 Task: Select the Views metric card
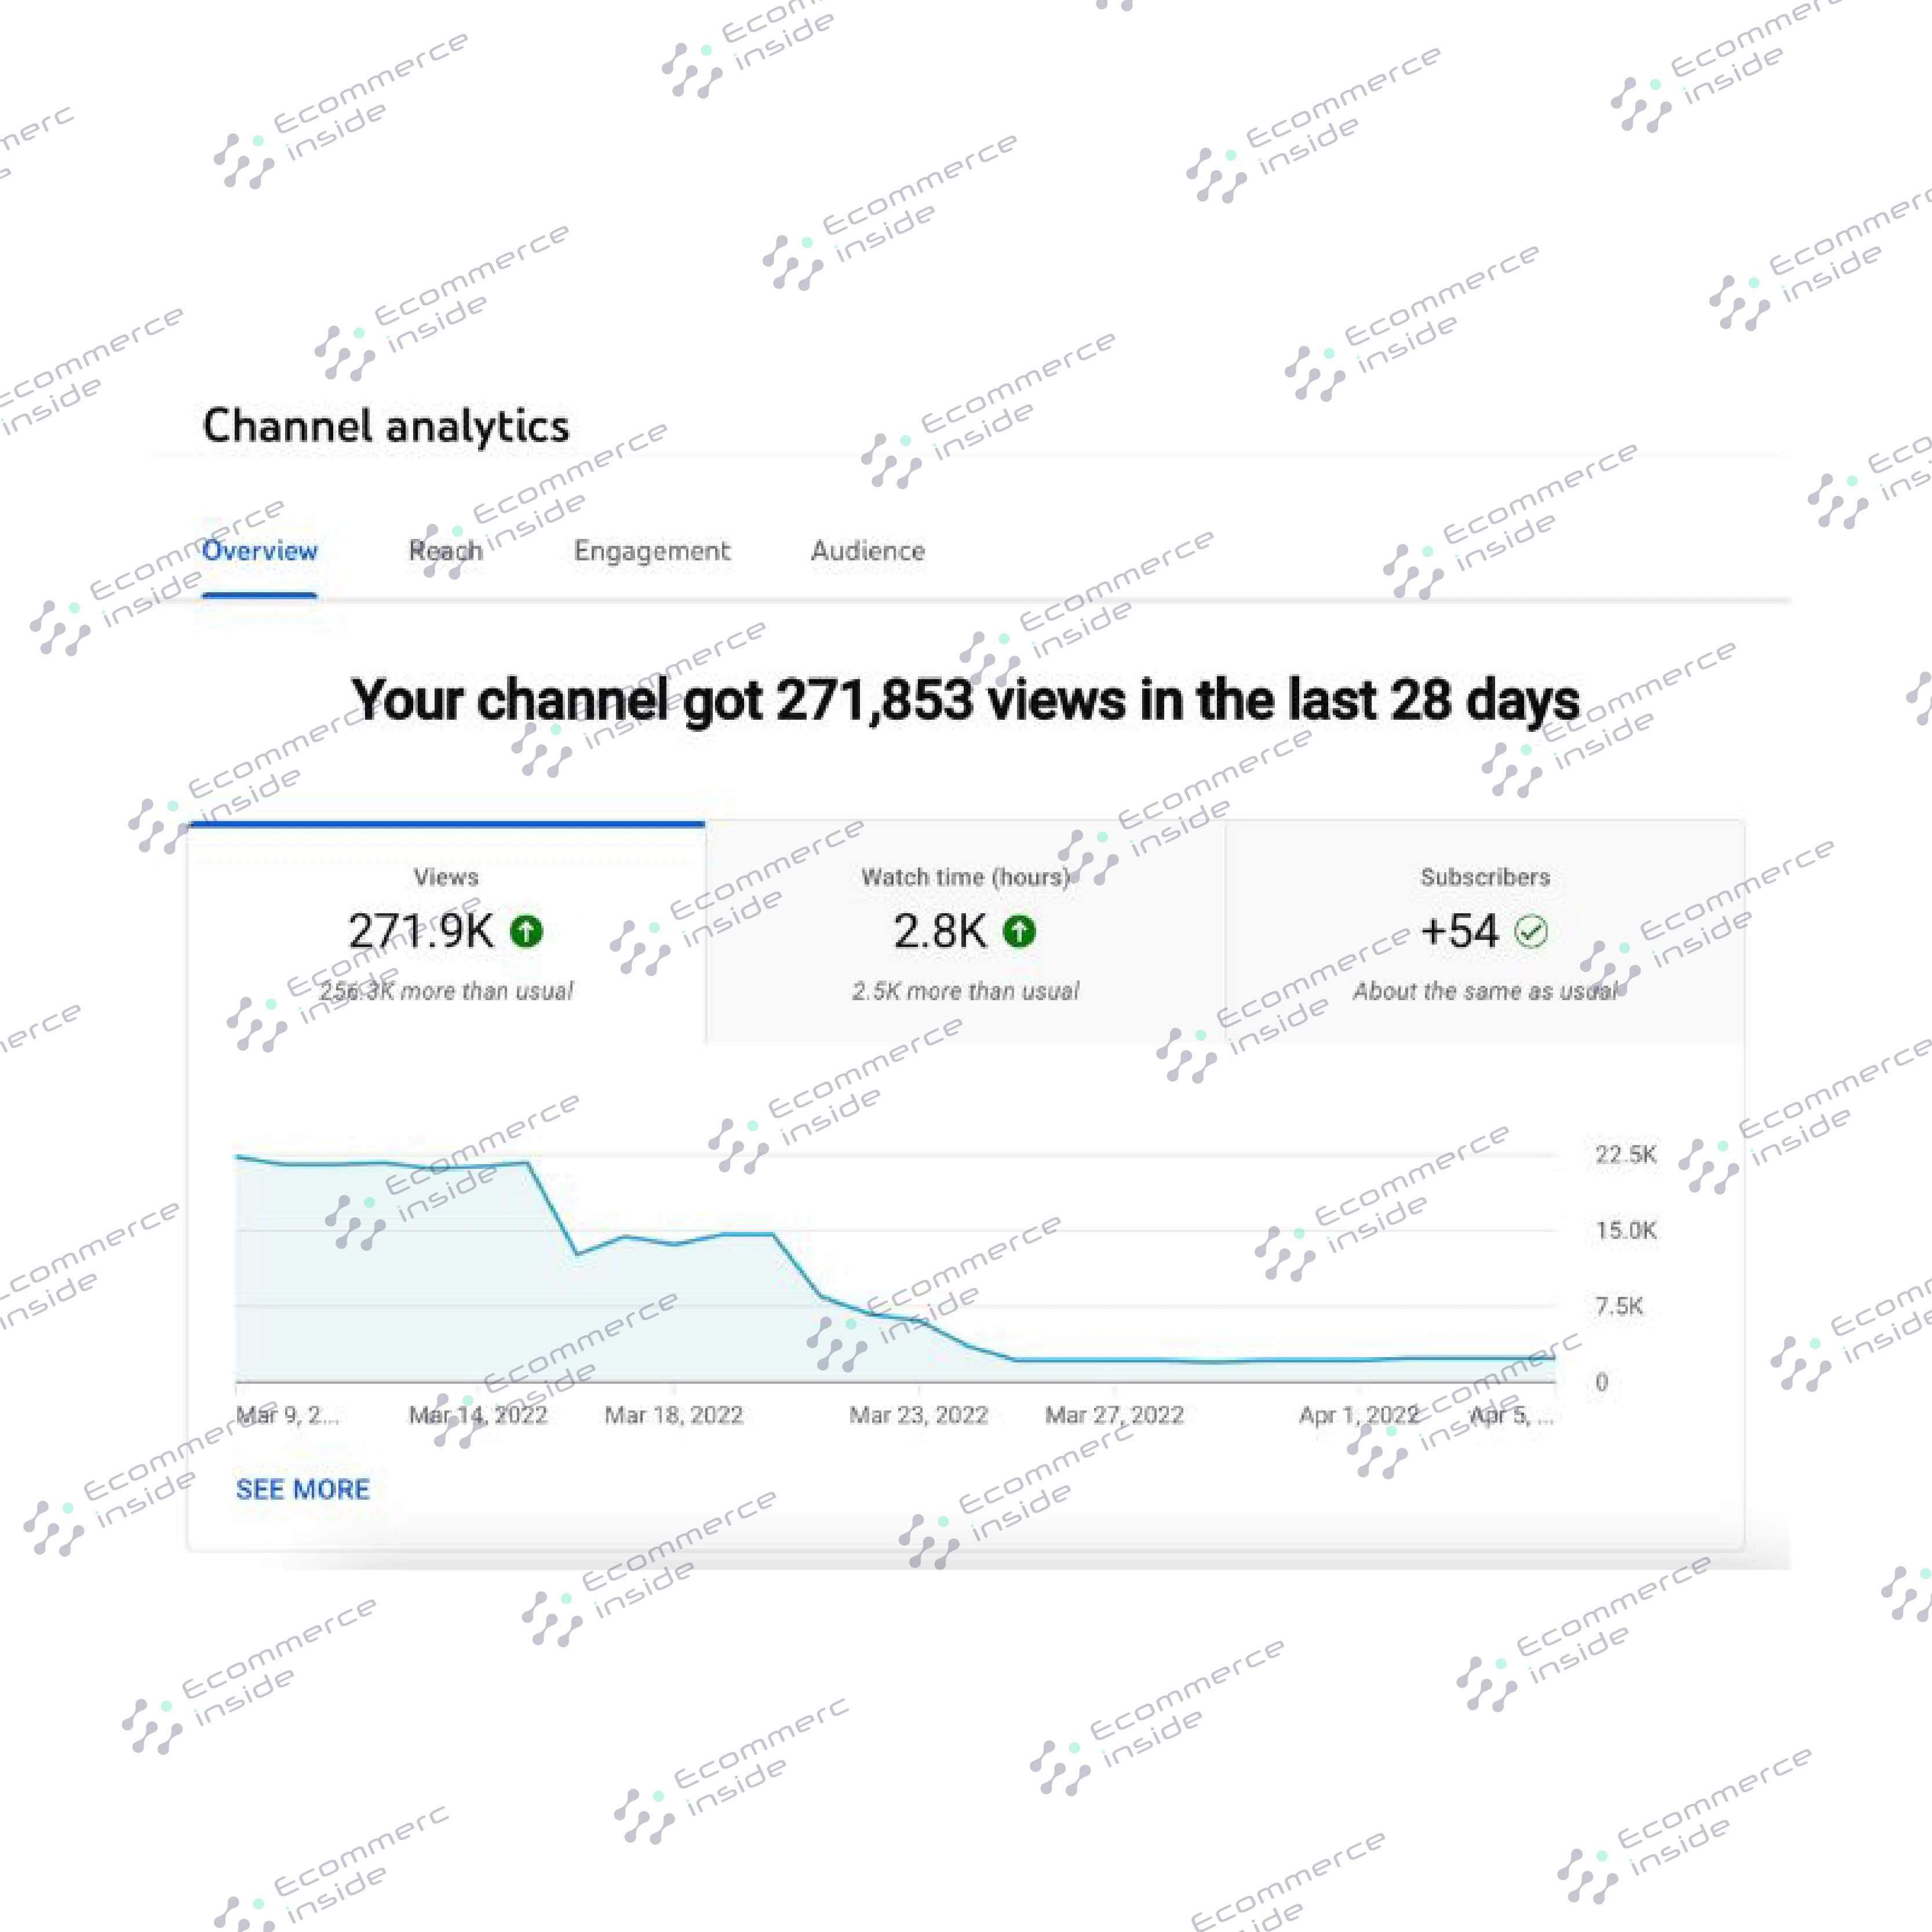[x=447, y=933]
